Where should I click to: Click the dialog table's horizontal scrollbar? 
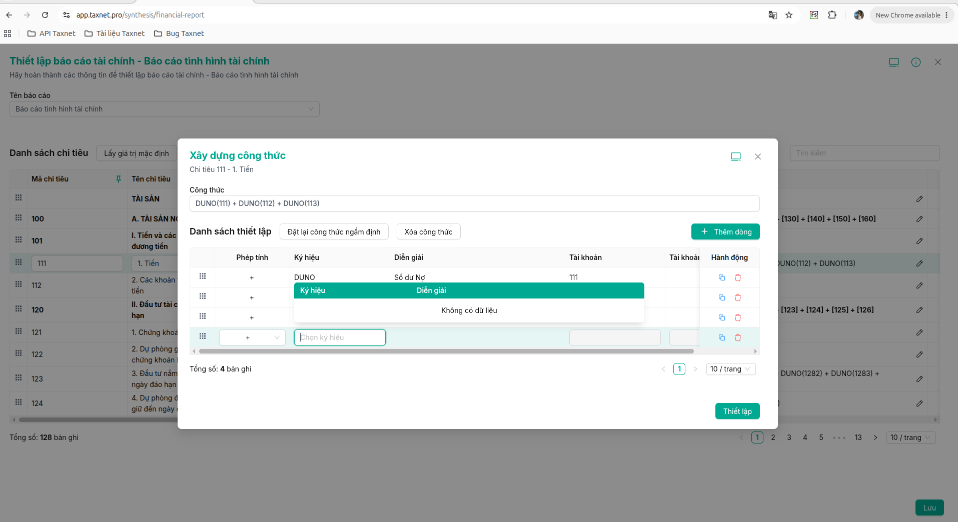pos(446,351)
